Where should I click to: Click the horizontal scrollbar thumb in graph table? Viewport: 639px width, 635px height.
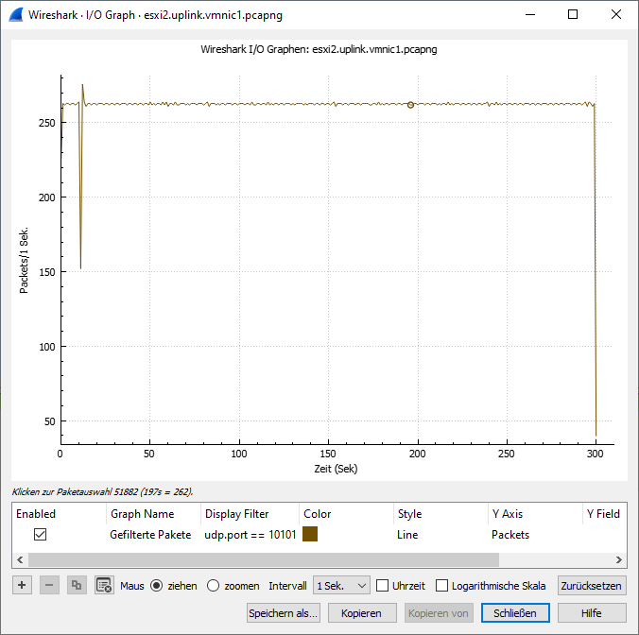pos(264,559)
